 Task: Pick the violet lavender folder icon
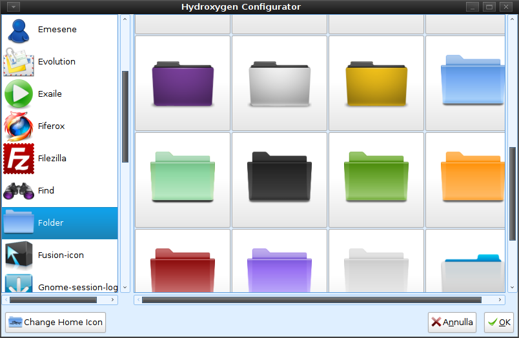[x=280, y=270]
